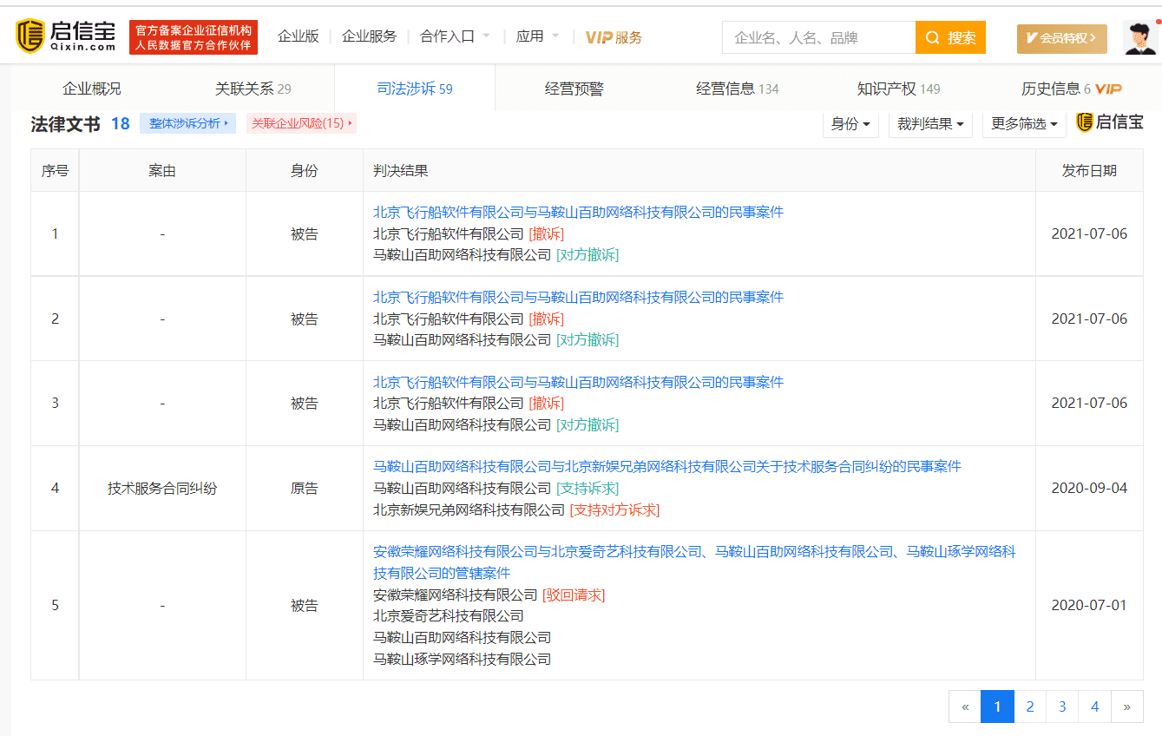The image size is (1162, 736).
Task: Expand the 更多筛选 dropdown
Action: (1024, 124)
